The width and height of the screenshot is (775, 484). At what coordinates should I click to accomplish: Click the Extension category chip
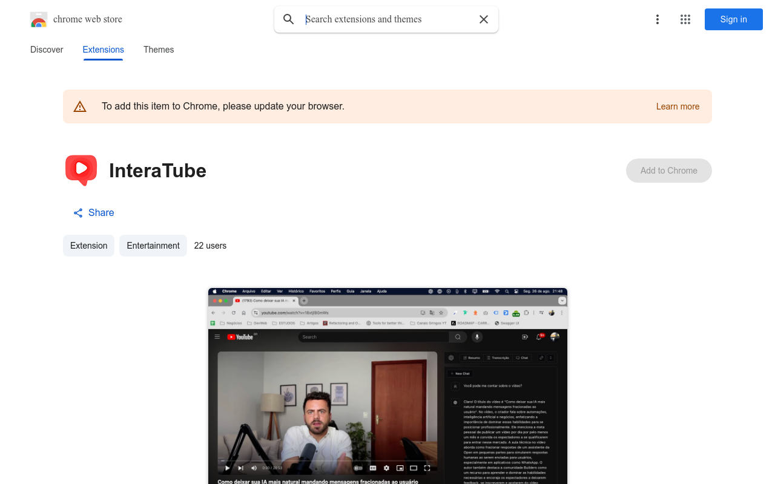[89, 246]
